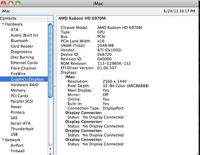
Task: Click Pixel Depth value 32-Bit Color
Action: point(126,86)
